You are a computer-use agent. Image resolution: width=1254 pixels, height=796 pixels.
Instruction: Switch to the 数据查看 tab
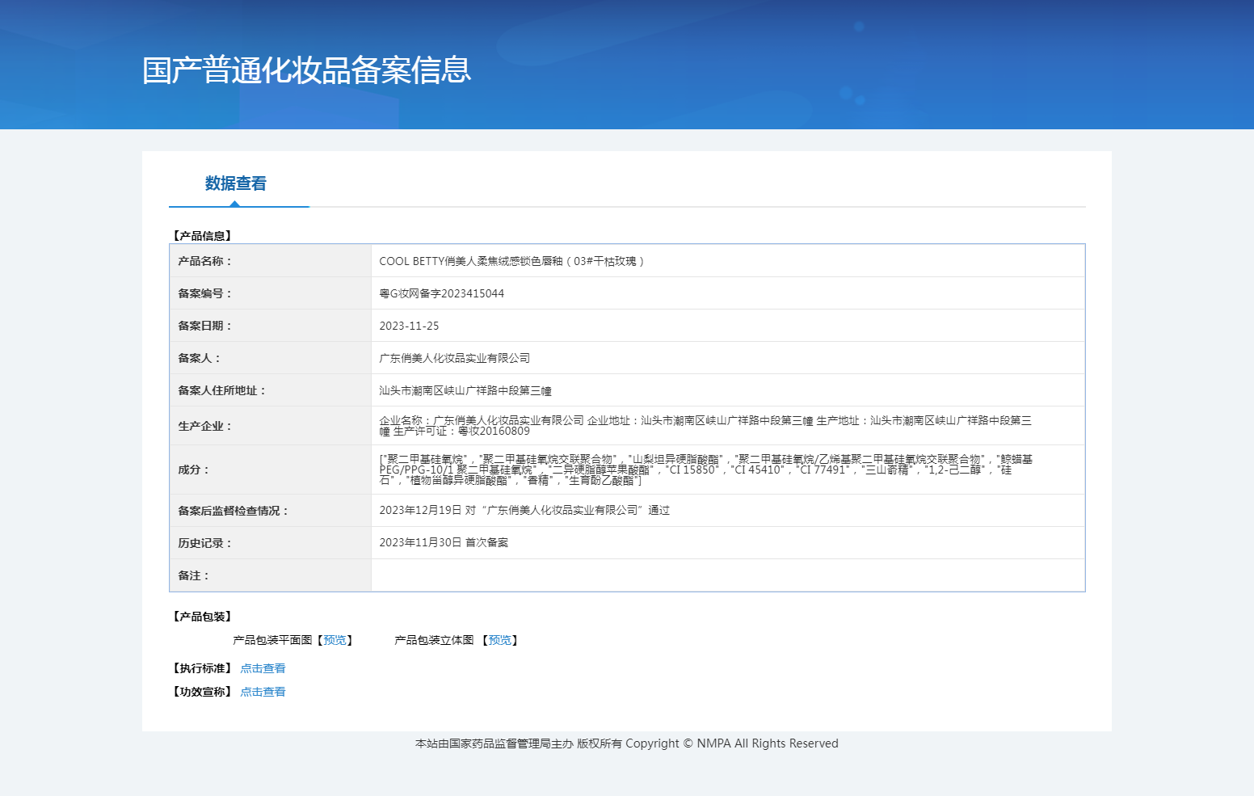click(x=235, y=183)
